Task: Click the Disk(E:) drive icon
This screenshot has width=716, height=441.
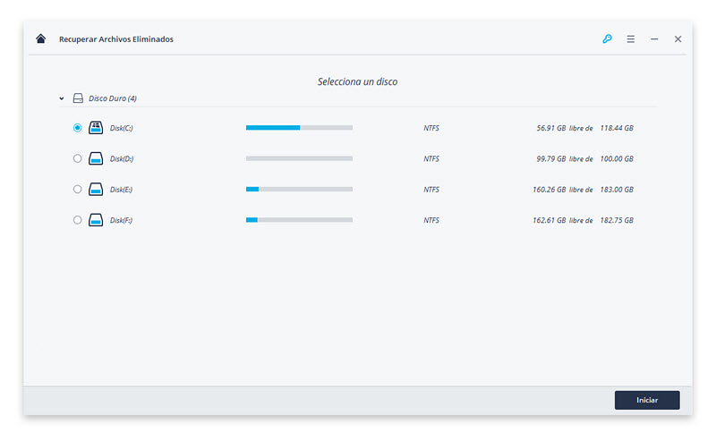Action: click(96, 189)
